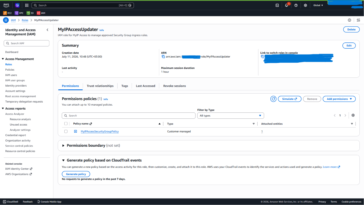Switch to the Last Accessed tab
This screenshot has height=205, width=364.
145,86
